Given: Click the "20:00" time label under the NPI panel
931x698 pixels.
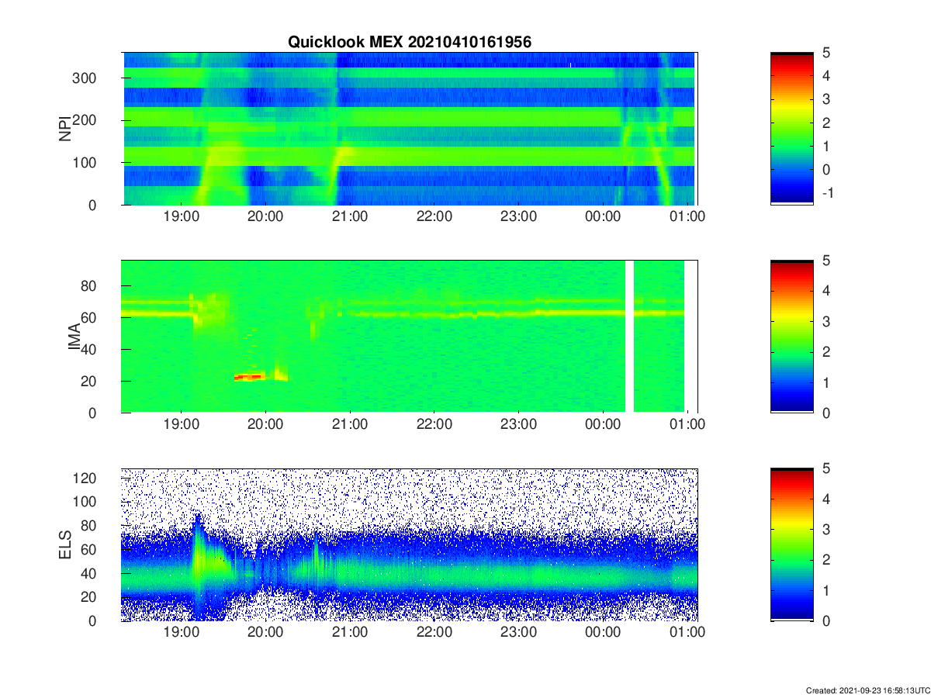Looking at the screenshot, I should tap(265, 218).
